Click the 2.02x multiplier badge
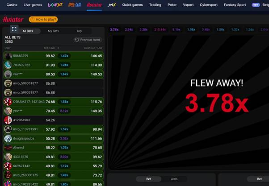The width and height of the screenshot is (269, 186). pos(64,138)
